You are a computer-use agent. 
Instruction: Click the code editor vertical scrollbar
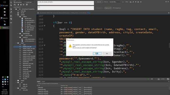[x=169, y=45]
